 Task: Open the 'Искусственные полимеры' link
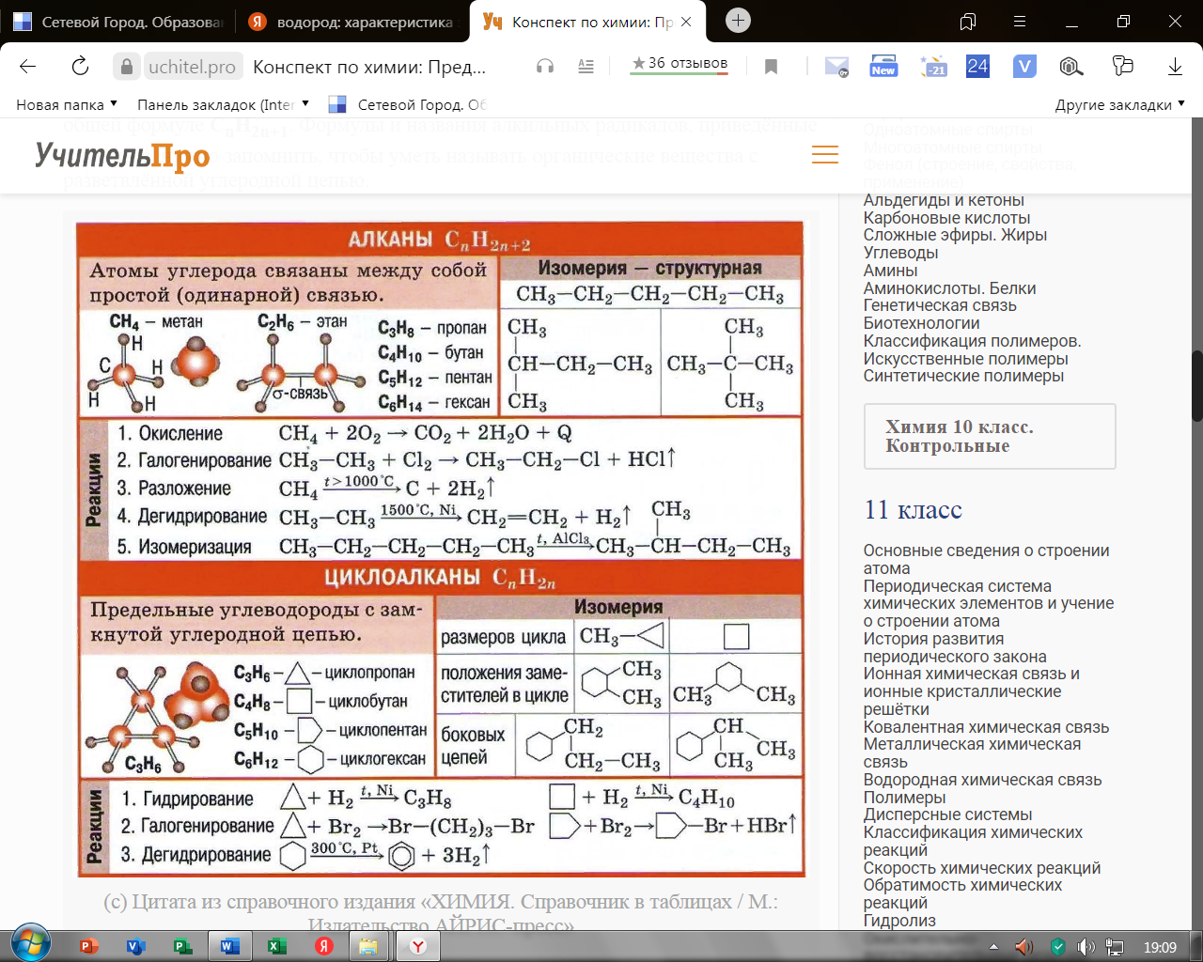965,359
